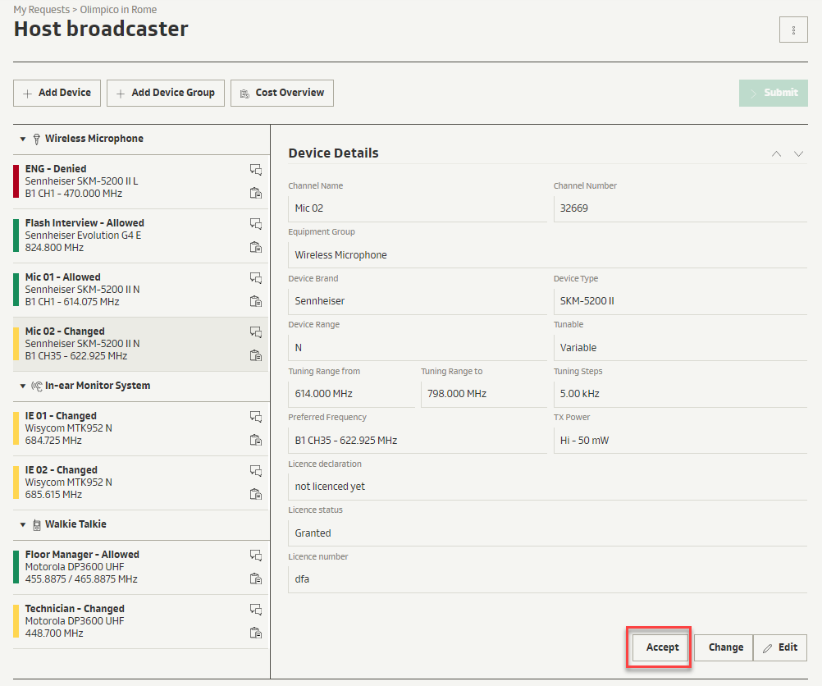Collapse the In-ear Monitor System group
This screenshot has width=822, height=686.
click(x=23, y=386)
